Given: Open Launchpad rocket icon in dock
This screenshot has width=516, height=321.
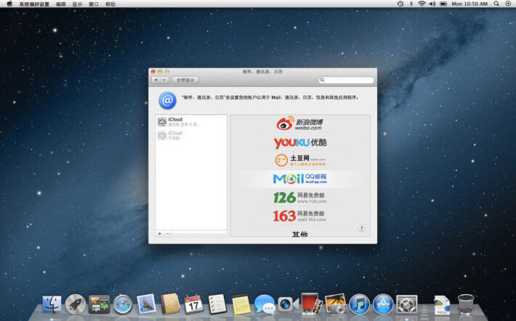Looking at the screenshot, I should [x=76, y=304].
